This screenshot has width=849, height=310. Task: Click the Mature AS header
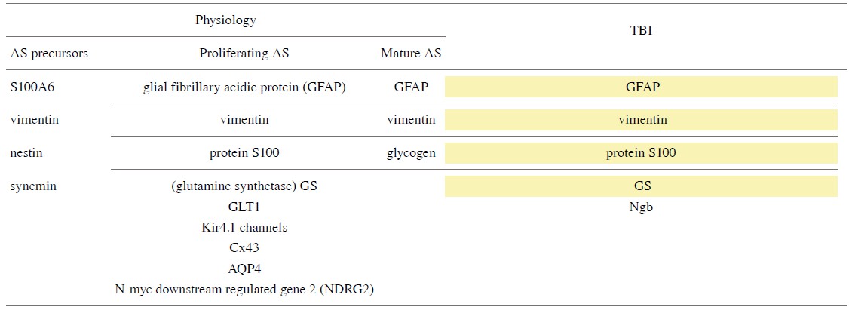point(411,54)
